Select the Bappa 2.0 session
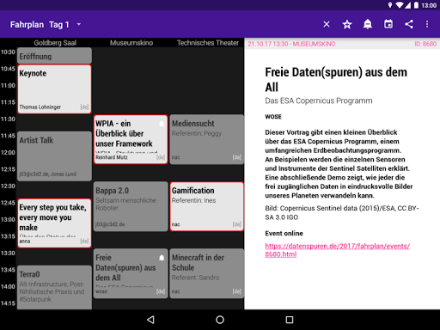 131,206
